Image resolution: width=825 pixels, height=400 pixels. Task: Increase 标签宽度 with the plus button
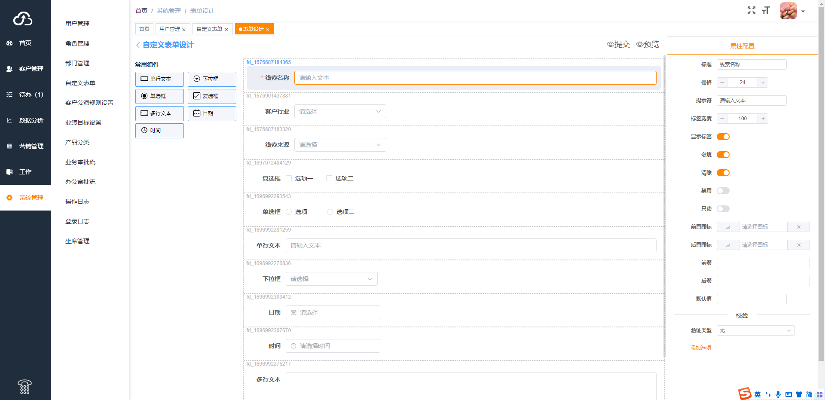point(763,119)
